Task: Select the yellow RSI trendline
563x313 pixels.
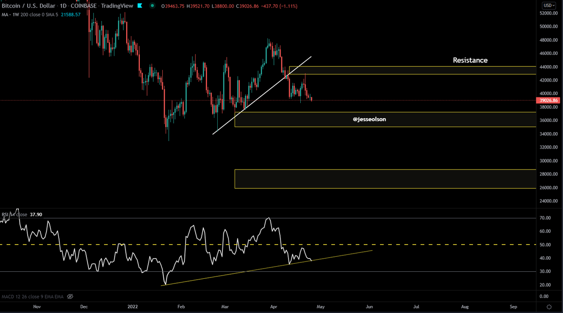Action: point(267,267)
